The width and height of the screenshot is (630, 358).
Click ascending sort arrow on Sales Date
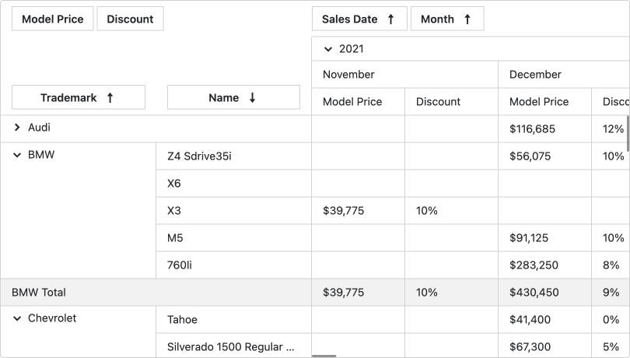[x=391, y=19]
